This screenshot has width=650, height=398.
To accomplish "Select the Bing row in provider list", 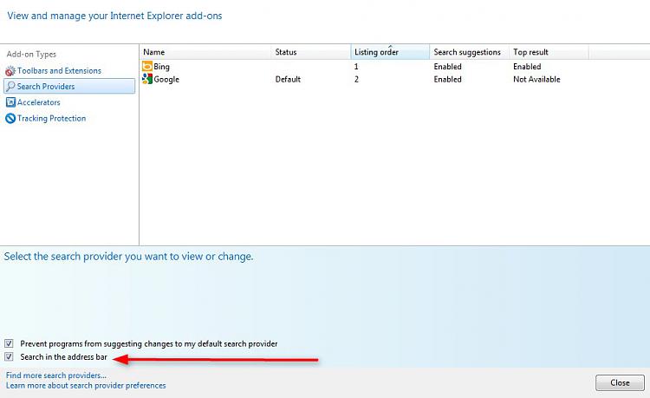I will pos(393,66).
